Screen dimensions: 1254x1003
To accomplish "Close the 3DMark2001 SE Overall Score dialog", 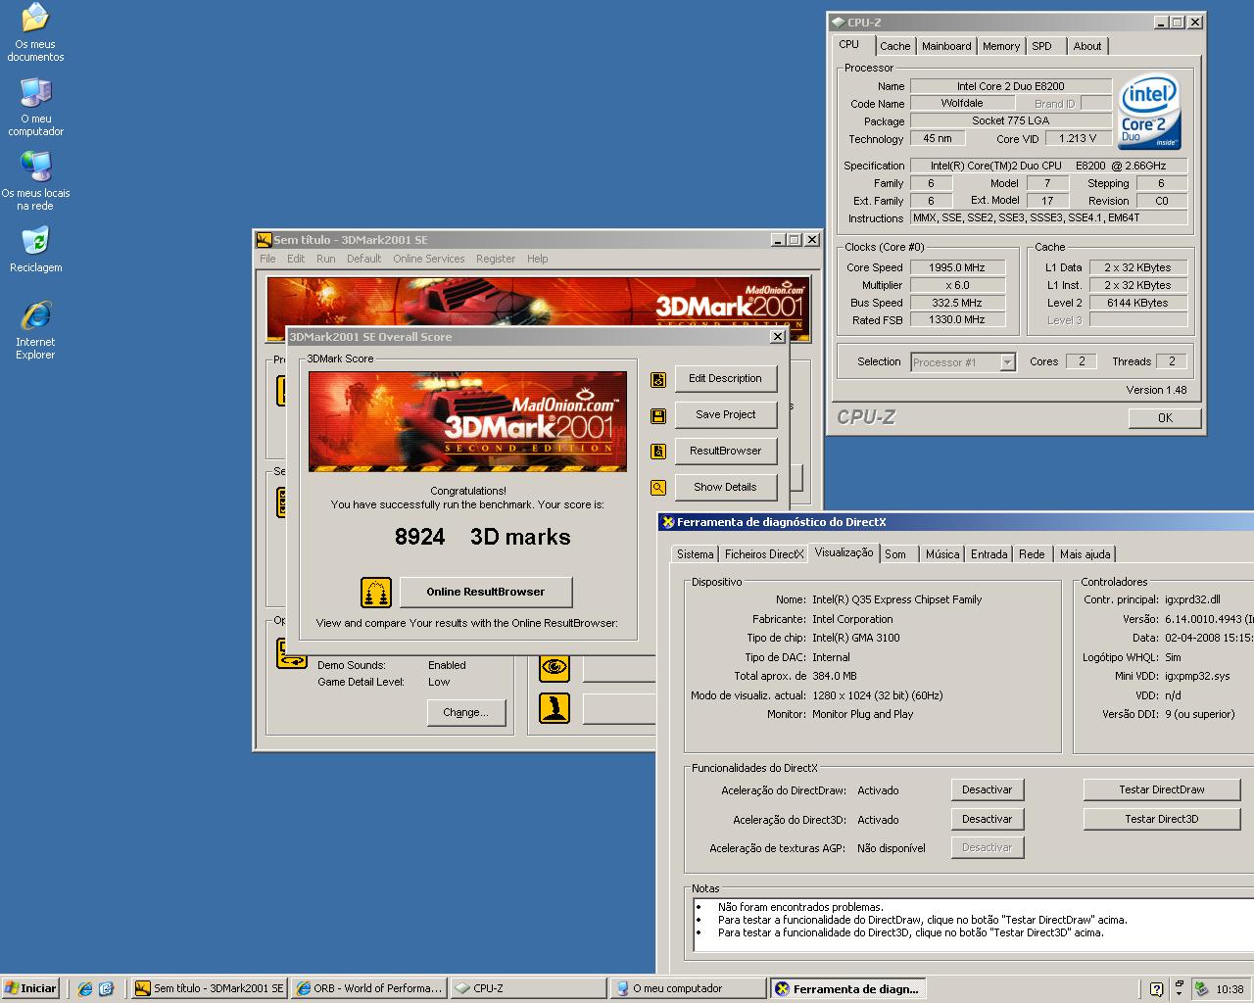I will coord(778,336).
